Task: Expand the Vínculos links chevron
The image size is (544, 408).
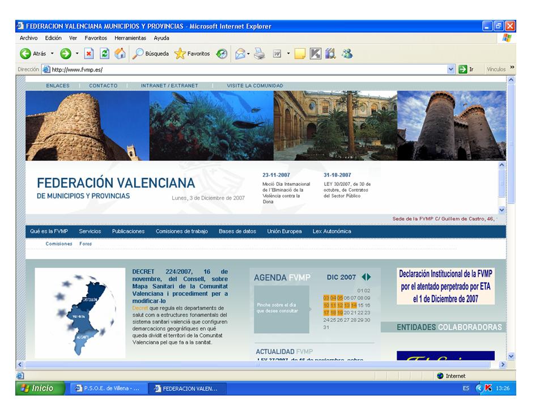Action: click(x=512, y=68)
